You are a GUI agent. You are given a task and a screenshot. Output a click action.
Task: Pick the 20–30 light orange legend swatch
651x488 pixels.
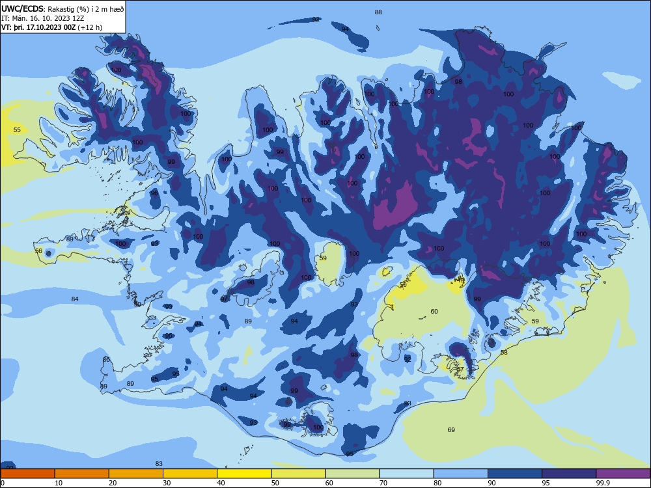(136, 474)
